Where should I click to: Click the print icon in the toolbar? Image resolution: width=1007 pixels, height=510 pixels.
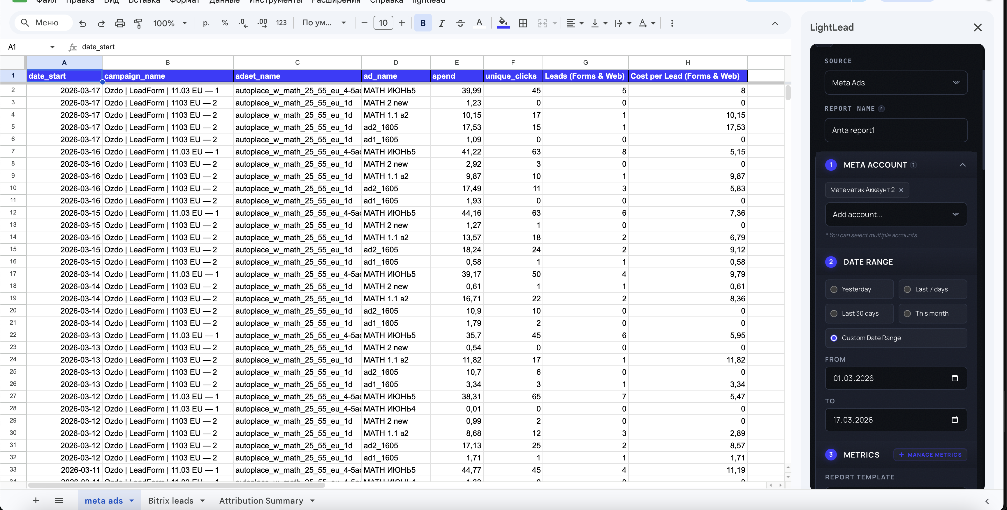tap(120, 24)
